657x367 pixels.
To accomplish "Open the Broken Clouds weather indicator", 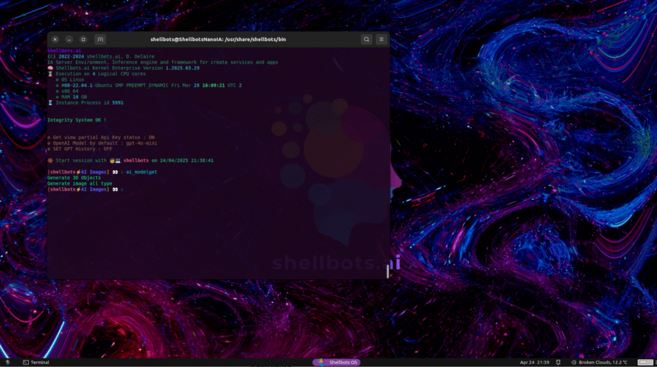I will [x=599, y=362].
